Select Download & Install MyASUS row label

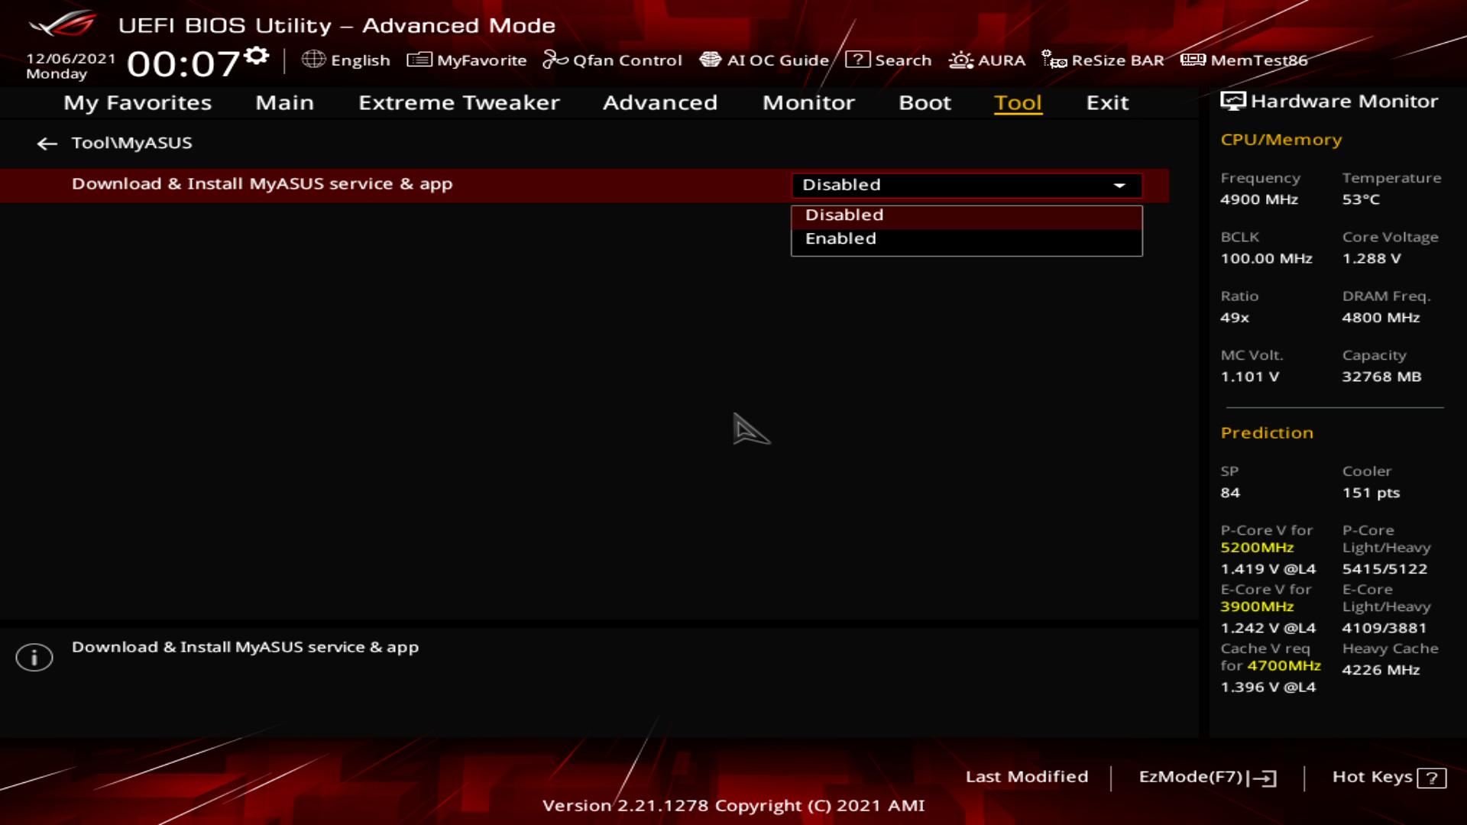262,185
